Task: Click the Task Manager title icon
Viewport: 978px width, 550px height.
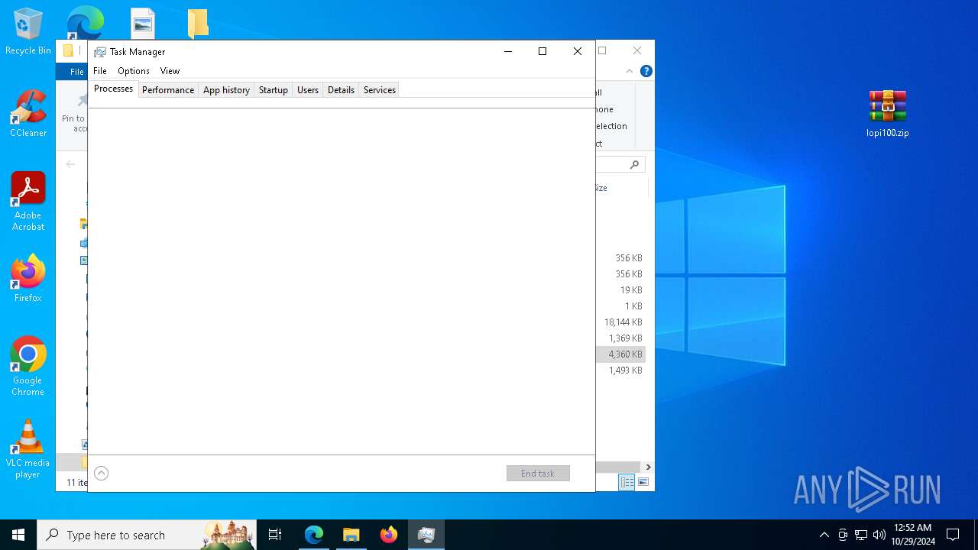Action: 100,52
